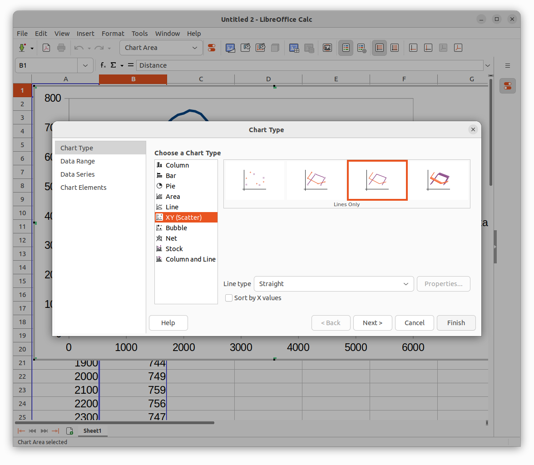This screenshot has width=534, height=465.
Task: Click the All Axes toolbar icon
Action: (x=458, y=48)
